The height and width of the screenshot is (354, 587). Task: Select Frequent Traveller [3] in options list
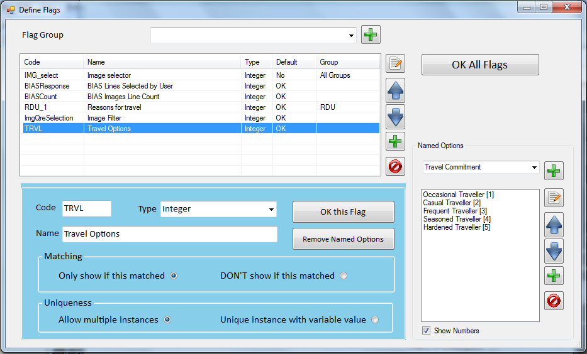click(x=455, y=211)
